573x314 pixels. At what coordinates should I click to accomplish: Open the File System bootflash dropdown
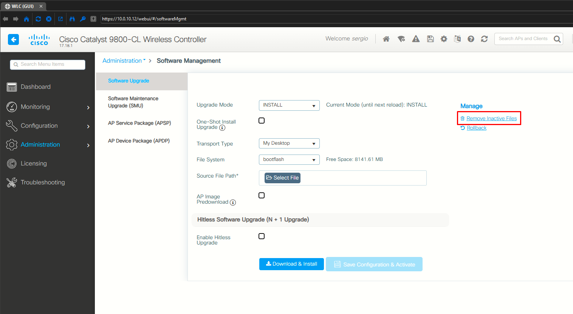[x=289, y=159]
